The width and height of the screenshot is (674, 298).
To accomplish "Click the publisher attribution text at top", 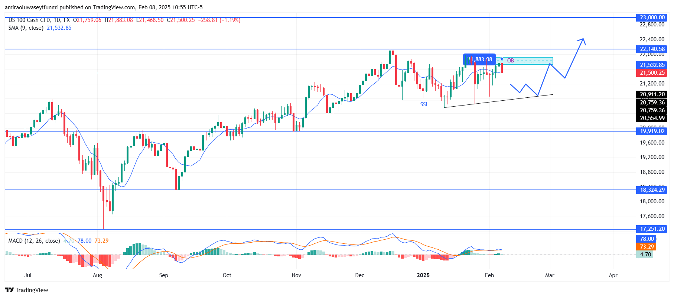I will [104, 7].
